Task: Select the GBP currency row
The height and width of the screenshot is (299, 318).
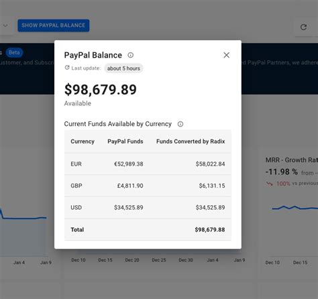Action: [x=148, y=186]
